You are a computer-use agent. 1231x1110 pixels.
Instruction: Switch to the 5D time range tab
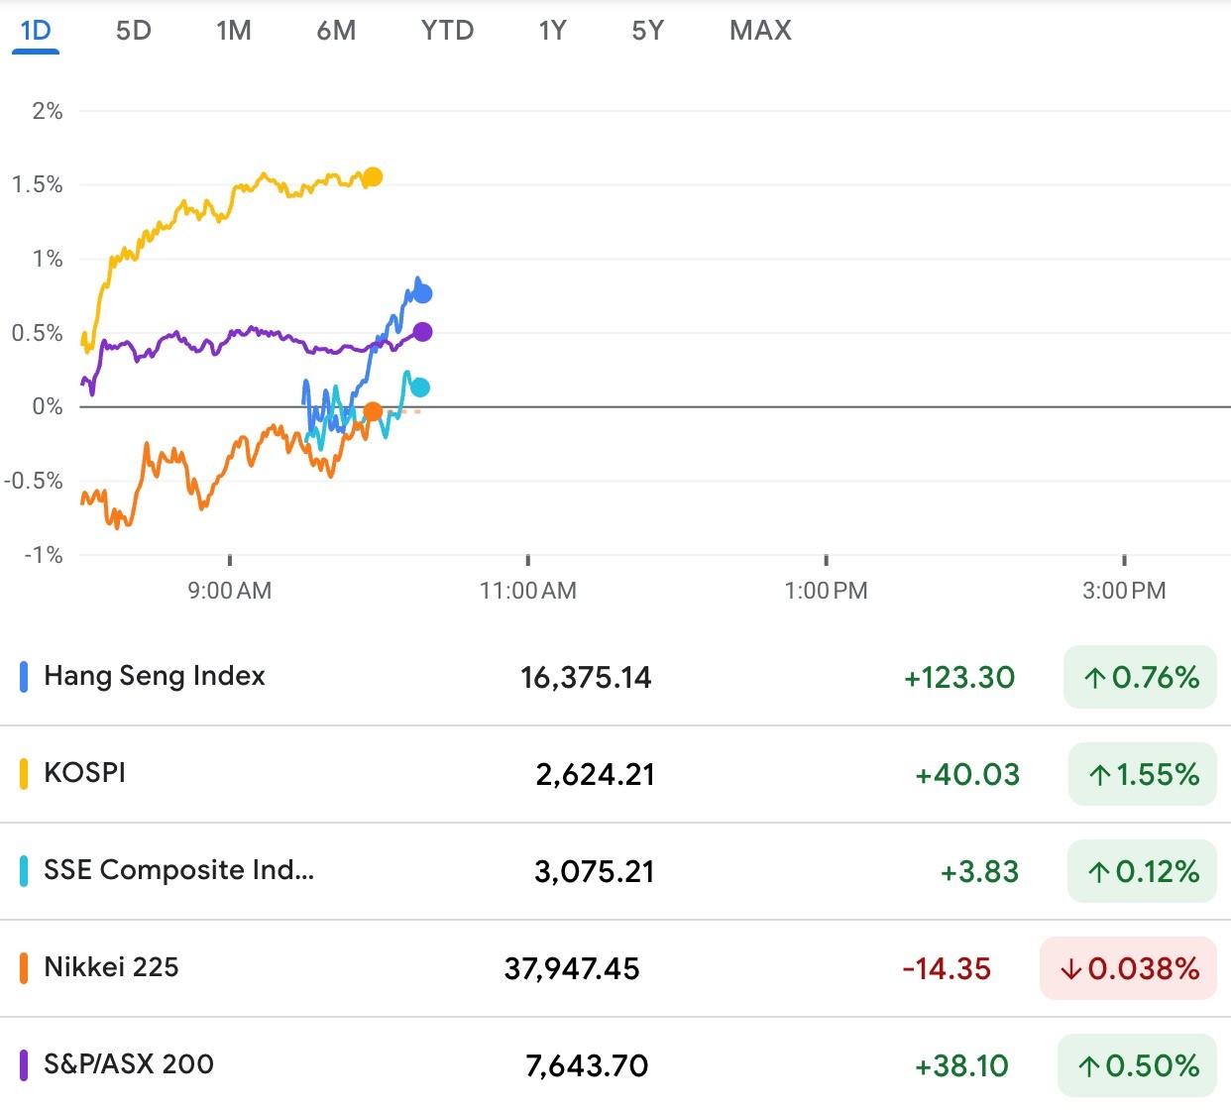pyautogui.click(x=134, y=31)
